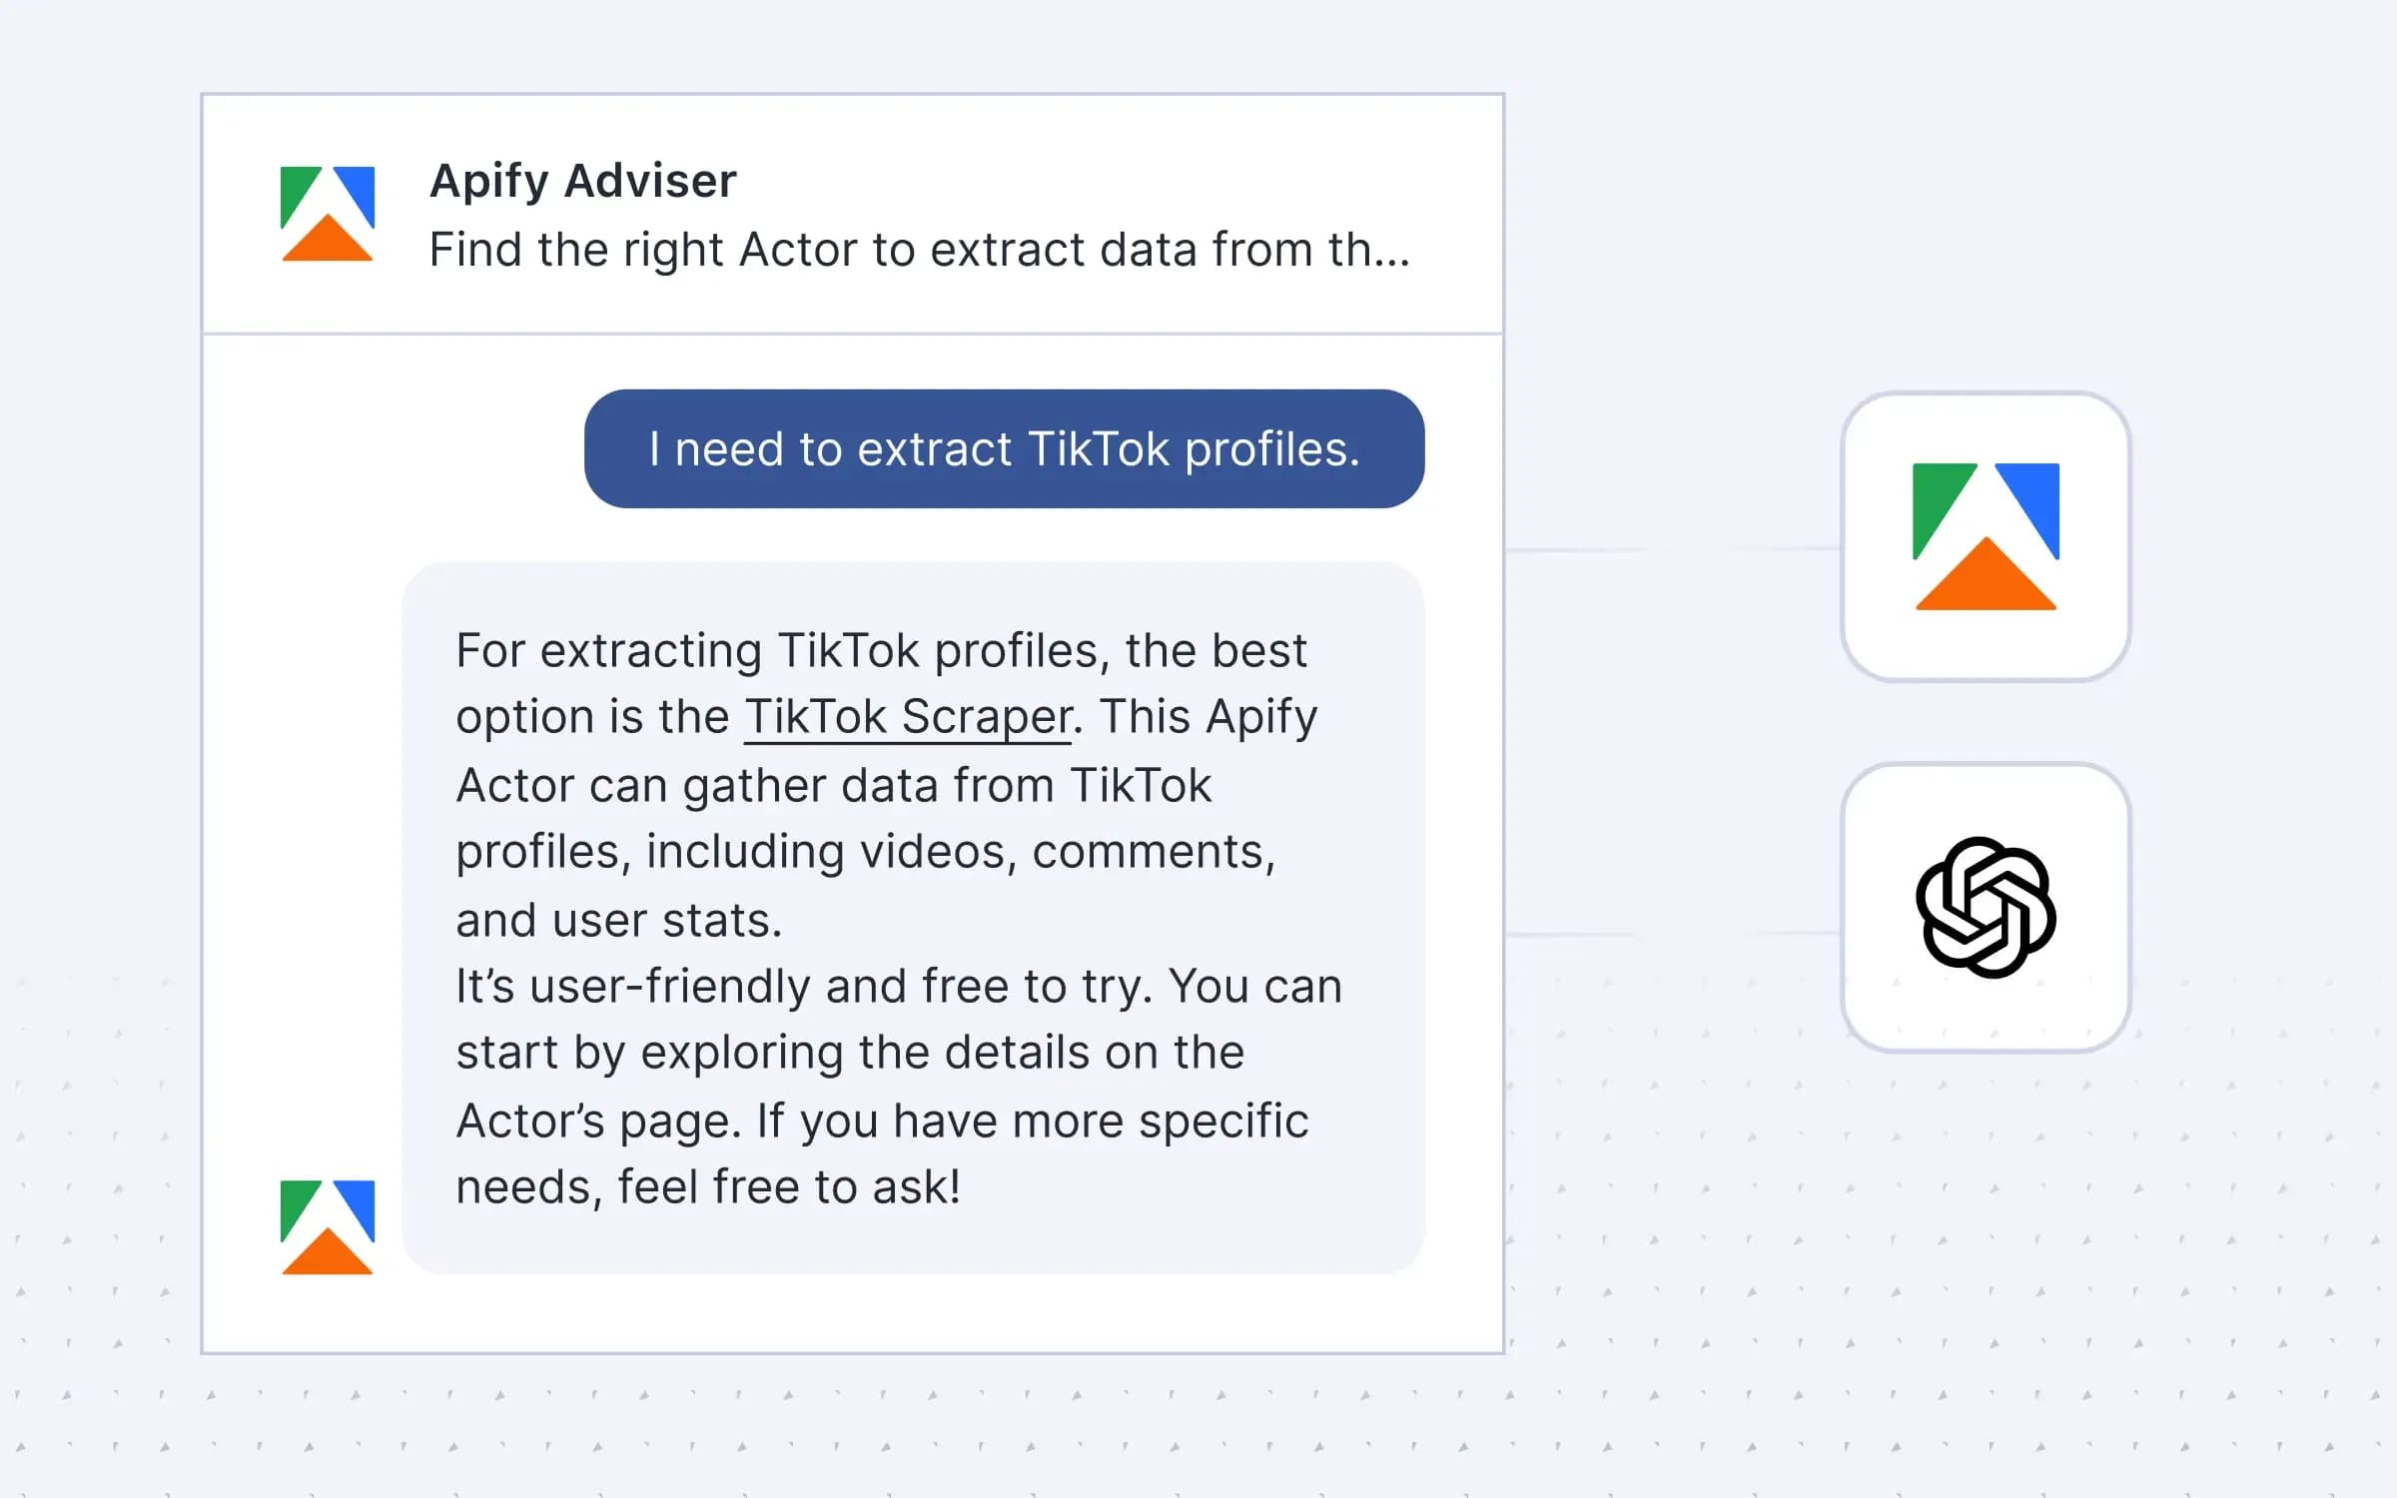
Task: Select the large Apify logo tile
Action: coord(1986,536)
